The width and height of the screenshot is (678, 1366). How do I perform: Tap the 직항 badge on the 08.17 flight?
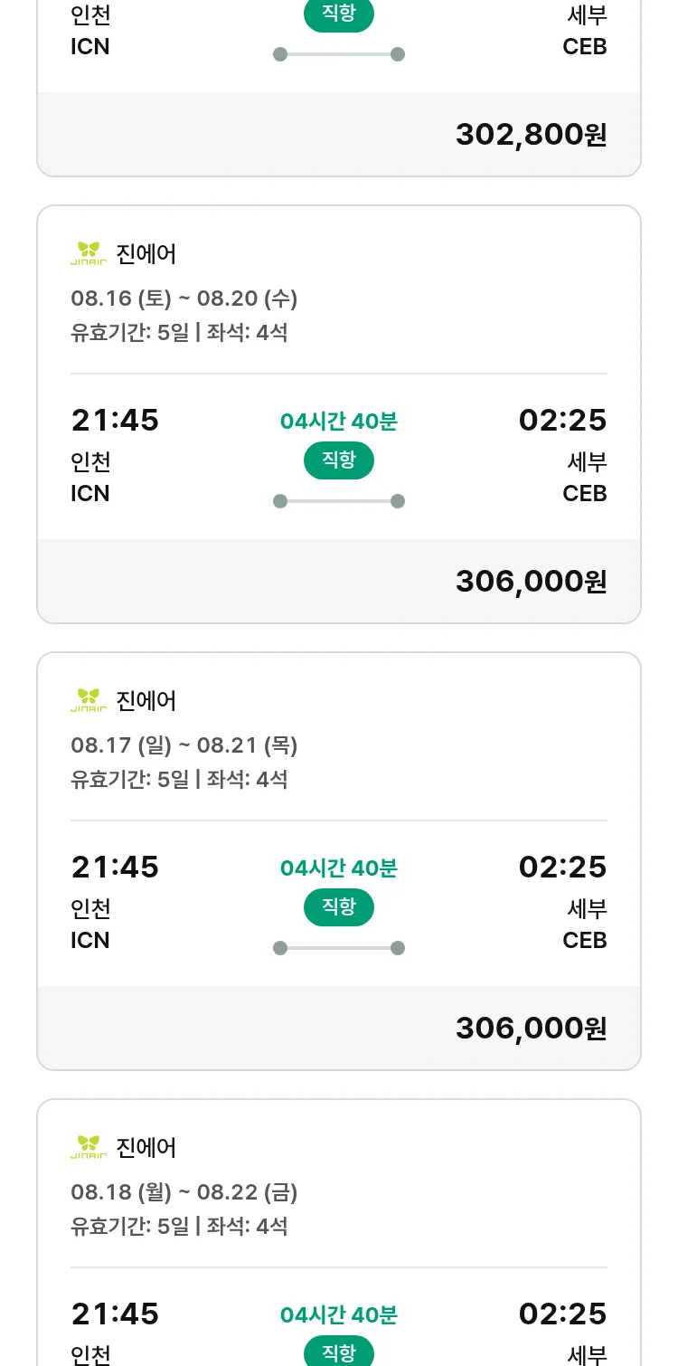pos(339,907)
